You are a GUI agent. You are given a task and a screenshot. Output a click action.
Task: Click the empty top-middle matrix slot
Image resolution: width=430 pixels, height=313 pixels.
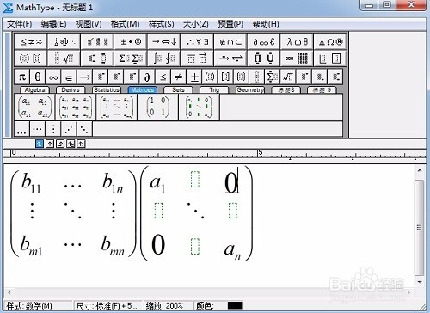click(x=195, y=180)
